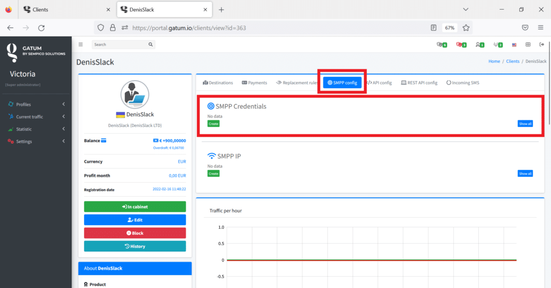Click the SMPP Credentials heading

tap(241, 106)
